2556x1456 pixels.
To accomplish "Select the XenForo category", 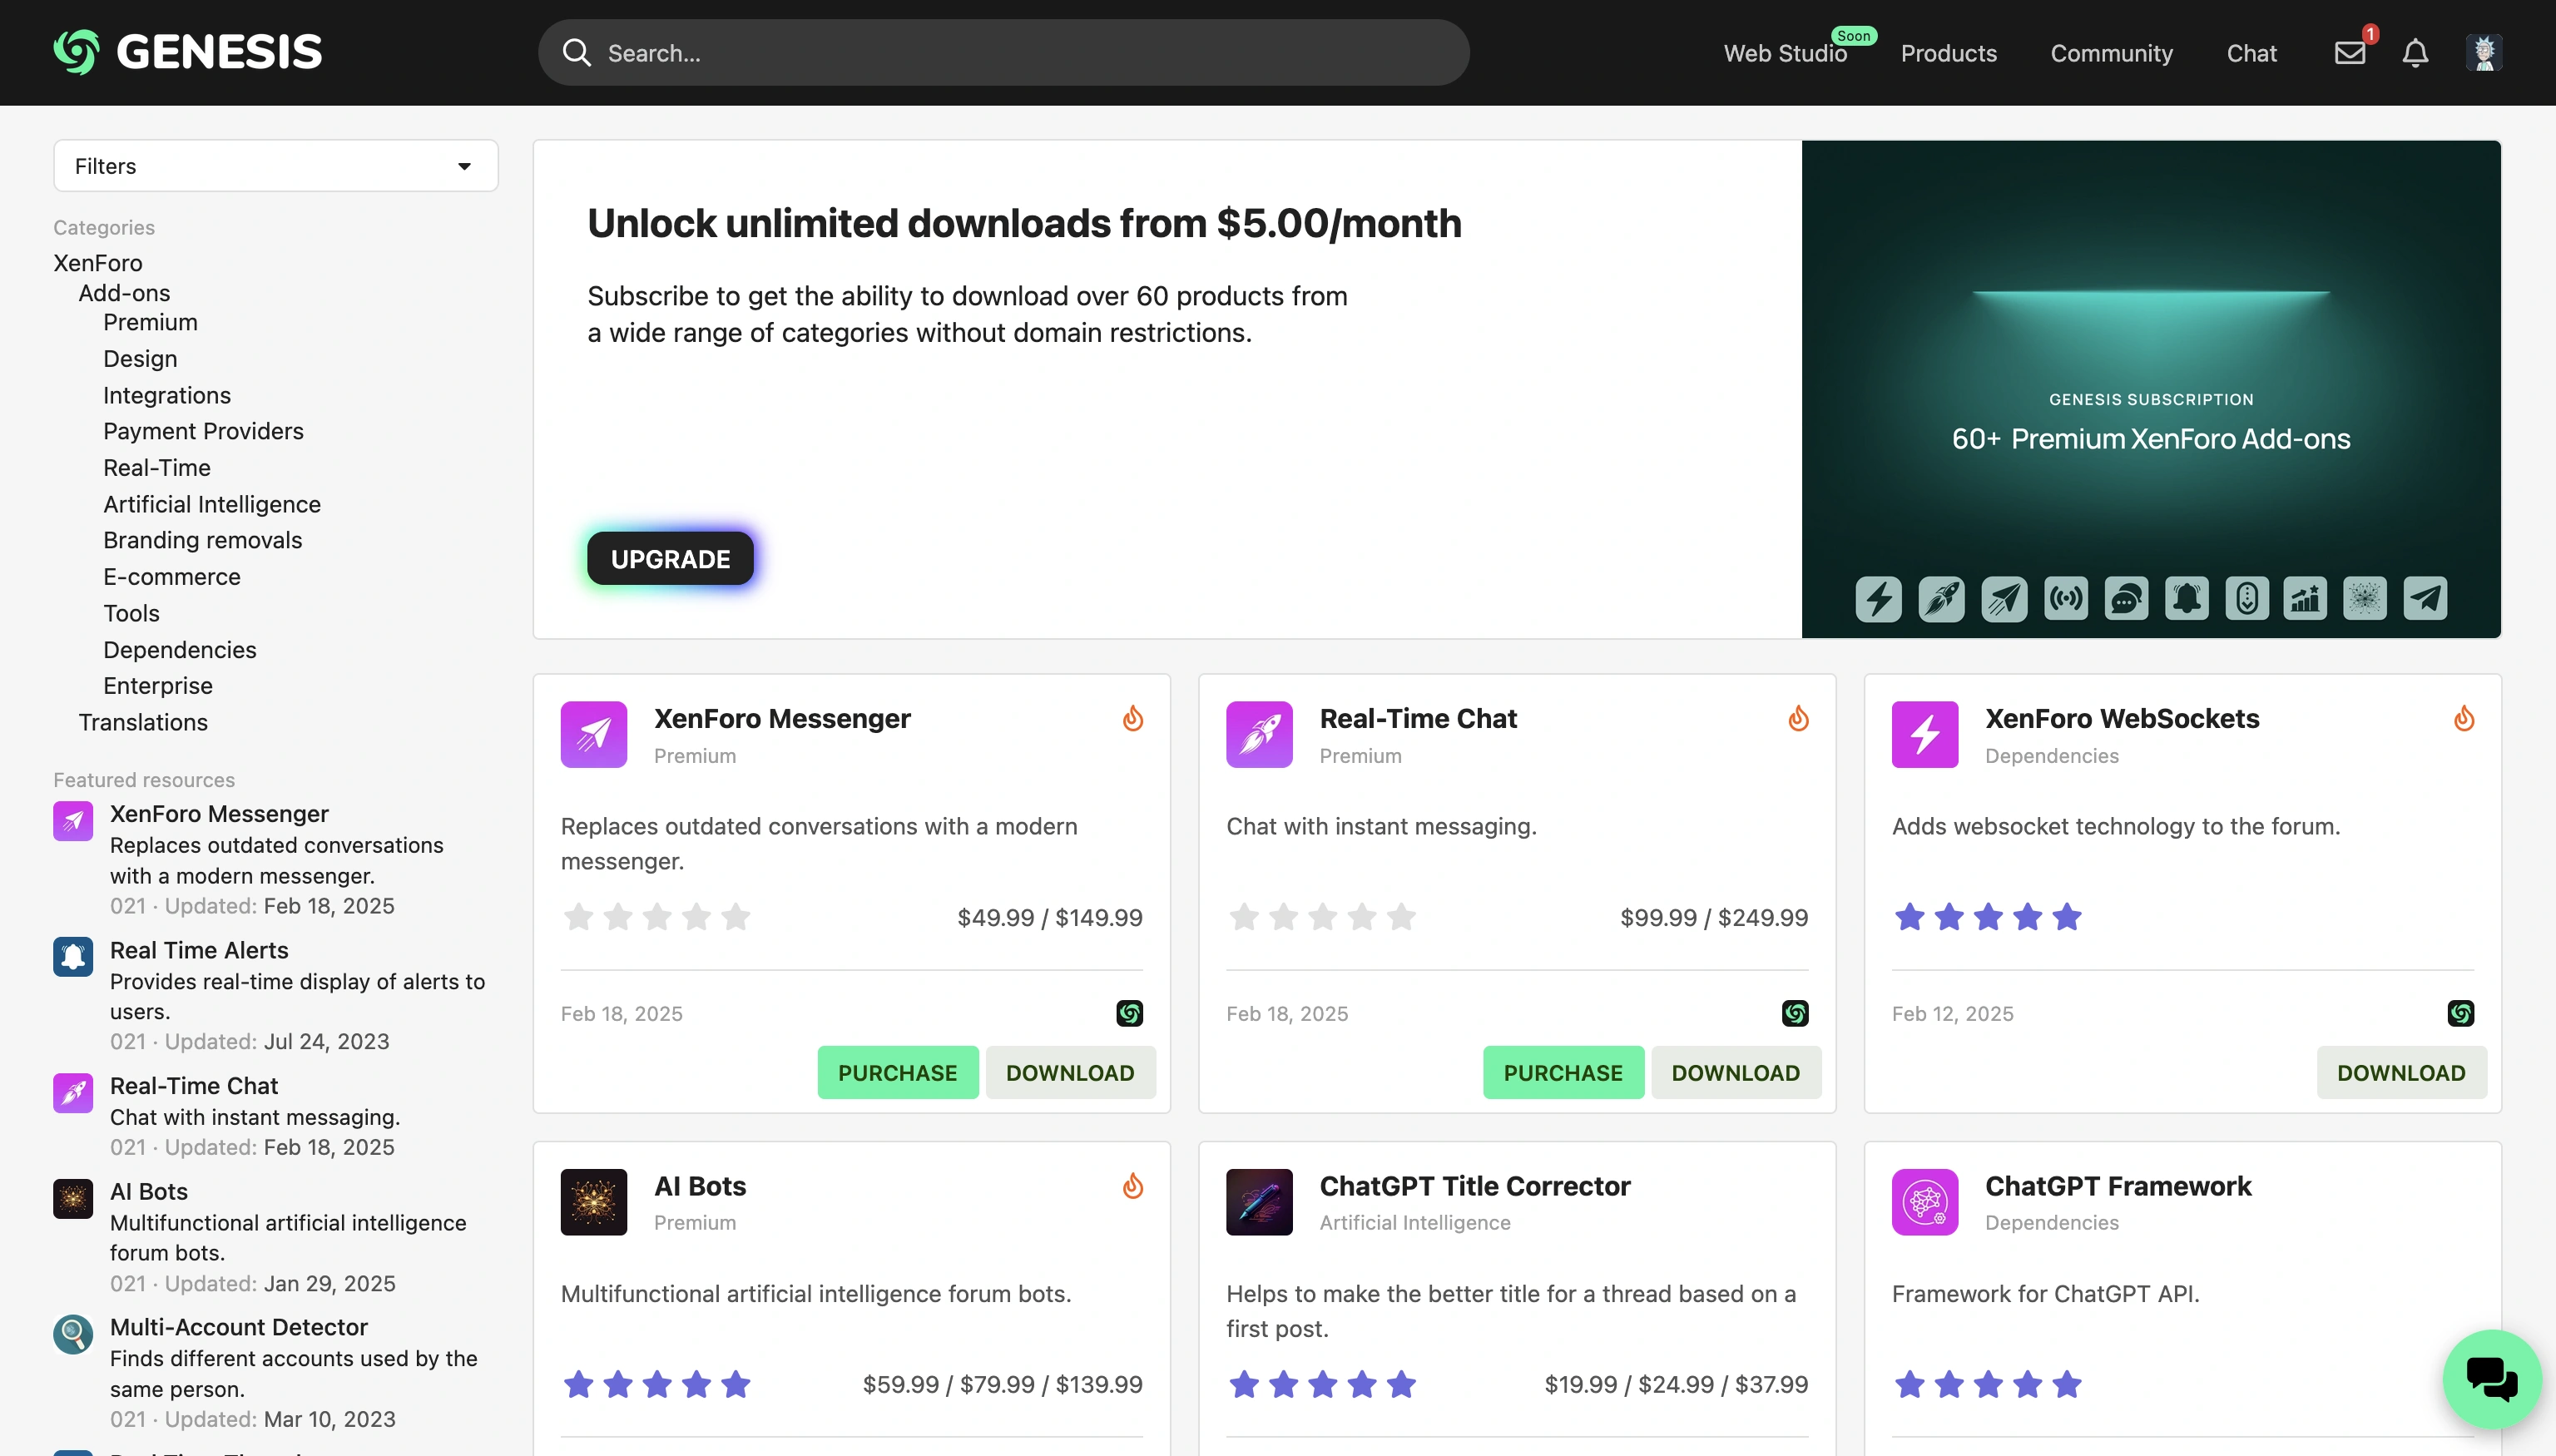I will tap(97, 263).
